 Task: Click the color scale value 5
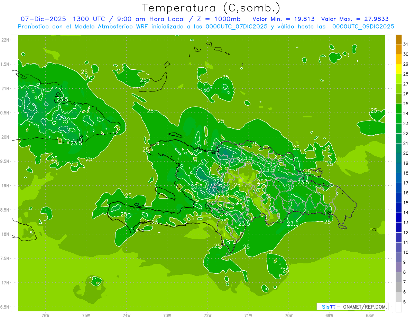click(x=405, y=302)
